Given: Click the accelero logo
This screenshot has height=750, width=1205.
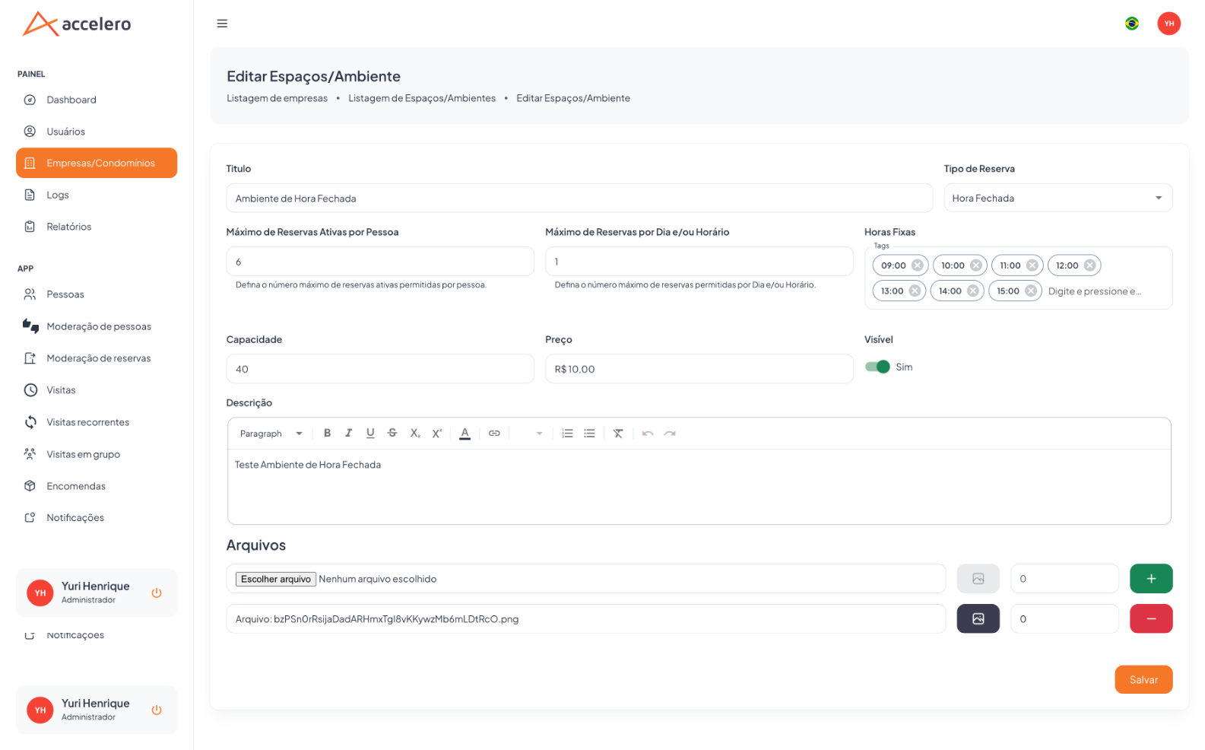Looking at the screenshot, I should (77, 24).
